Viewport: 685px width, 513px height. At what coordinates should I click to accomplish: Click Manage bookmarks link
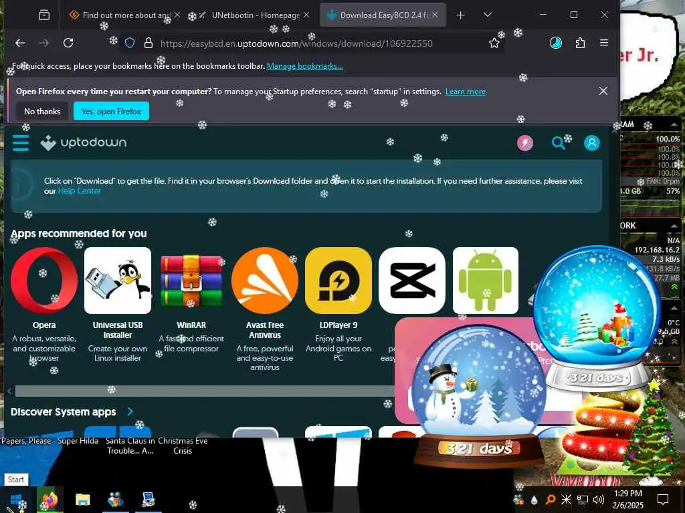tap(305, 66)
